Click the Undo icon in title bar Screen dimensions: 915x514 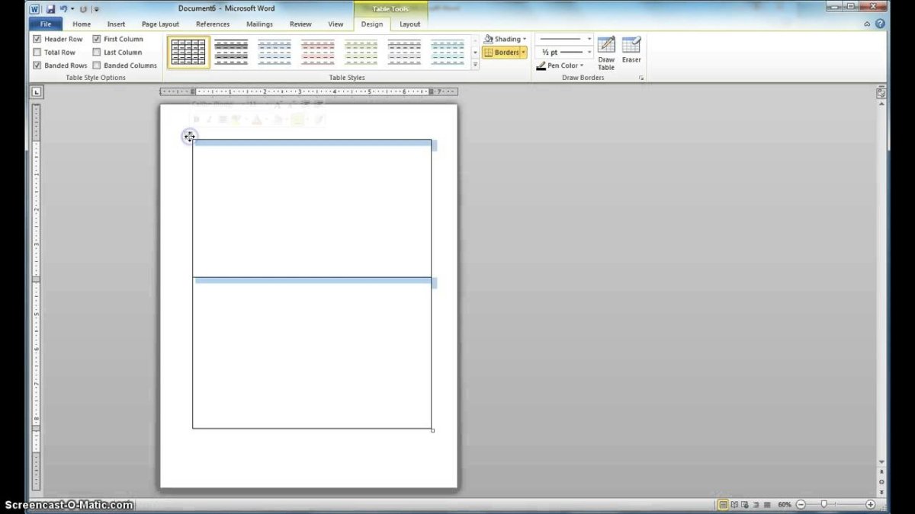click(64, 8)
